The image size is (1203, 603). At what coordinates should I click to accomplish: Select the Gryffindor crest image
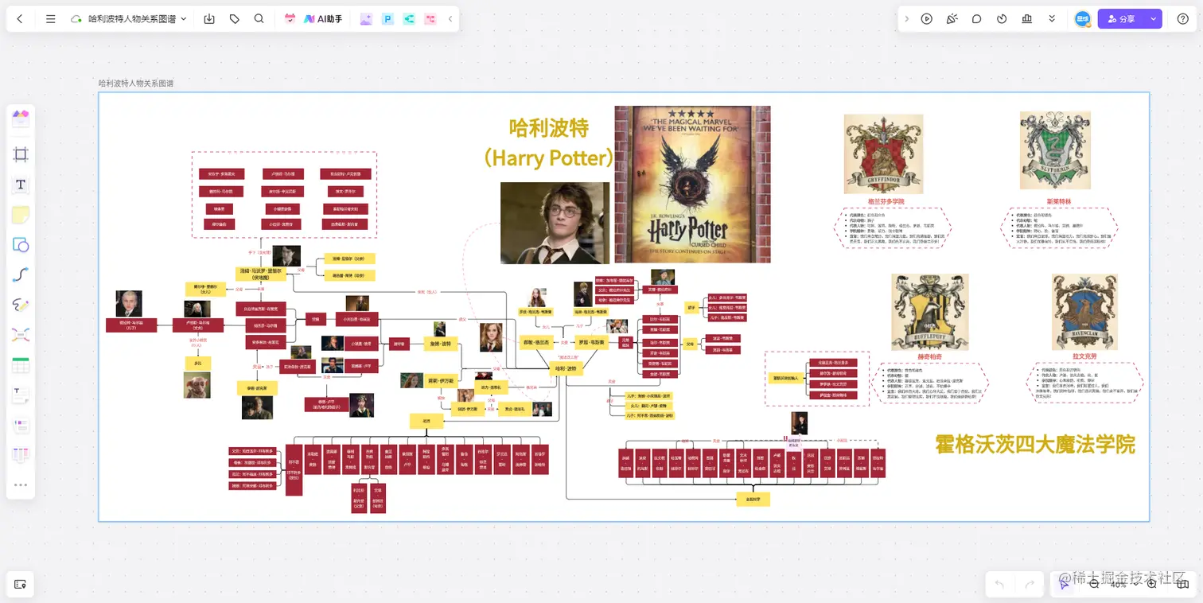(883, 154)
